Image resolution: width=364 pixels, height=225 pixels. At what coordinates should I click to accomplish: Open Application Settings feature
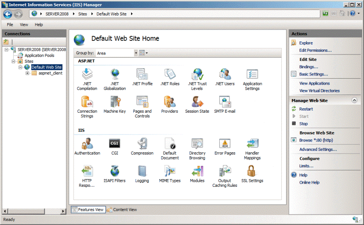pos(253,80)
